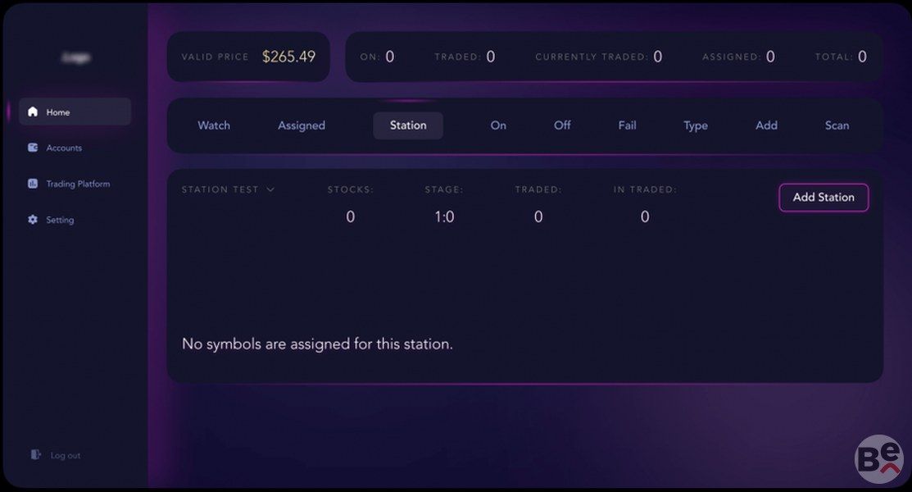Select the Station tab

[408, 125]
